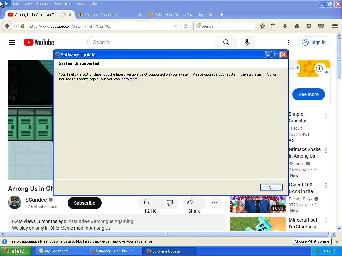
Task: Reload the page with refresh icon
Action: (x=186, y=26)
